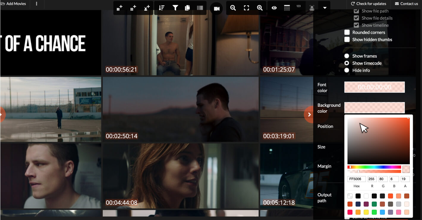Select thumbnail with timecode 00:02:50:14

click(181, 109)
